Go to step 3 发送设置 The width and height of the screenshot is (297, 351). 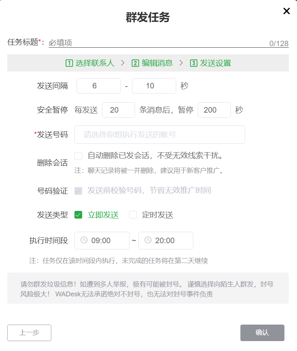(x=210, y=63)
